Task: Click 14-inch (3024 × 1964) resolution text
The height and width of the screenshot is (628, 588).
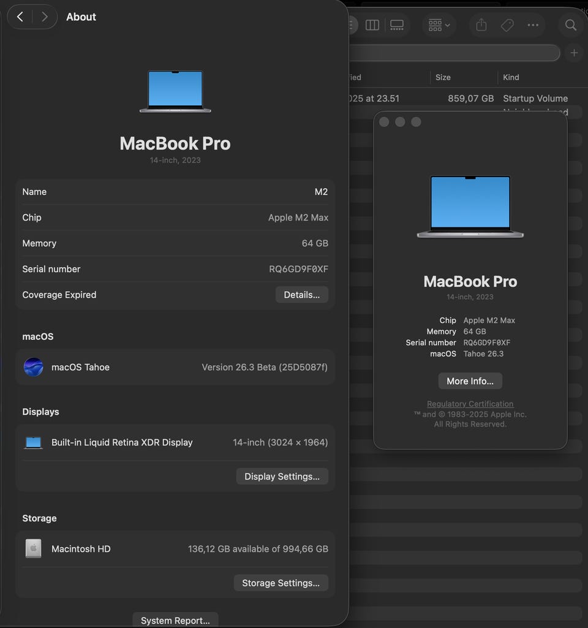Action: pos(280,442)
